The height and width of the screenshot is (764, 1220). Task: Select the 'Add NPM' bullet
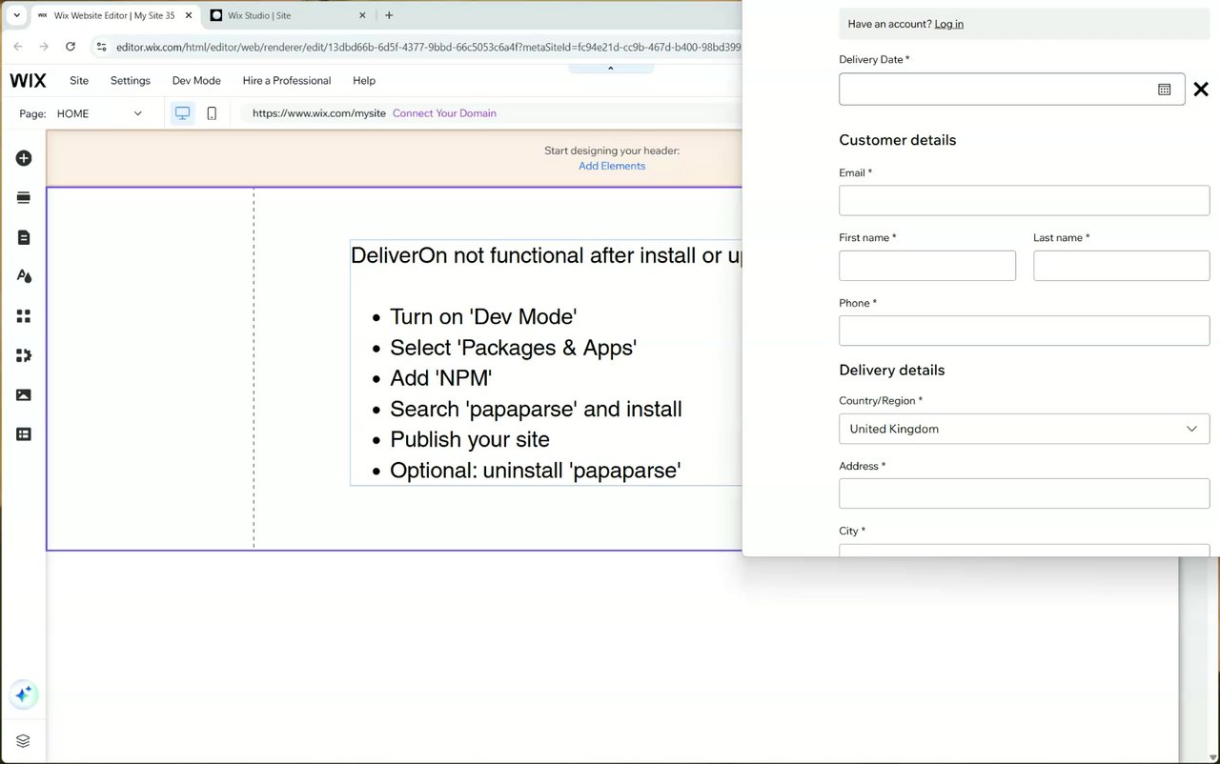click(440, 378)
